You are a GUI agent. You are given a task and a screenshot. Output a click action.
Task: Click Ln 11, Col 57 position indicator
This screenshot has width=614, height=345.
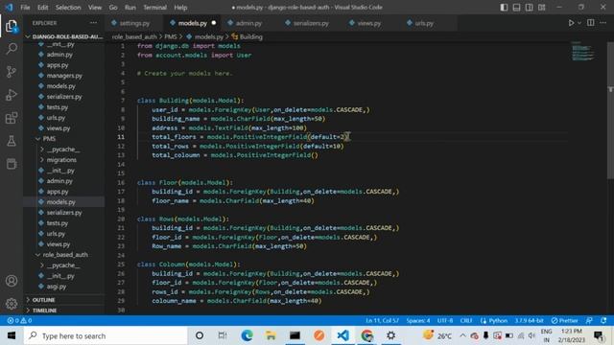pyautogui.click(x=382, y=321)
